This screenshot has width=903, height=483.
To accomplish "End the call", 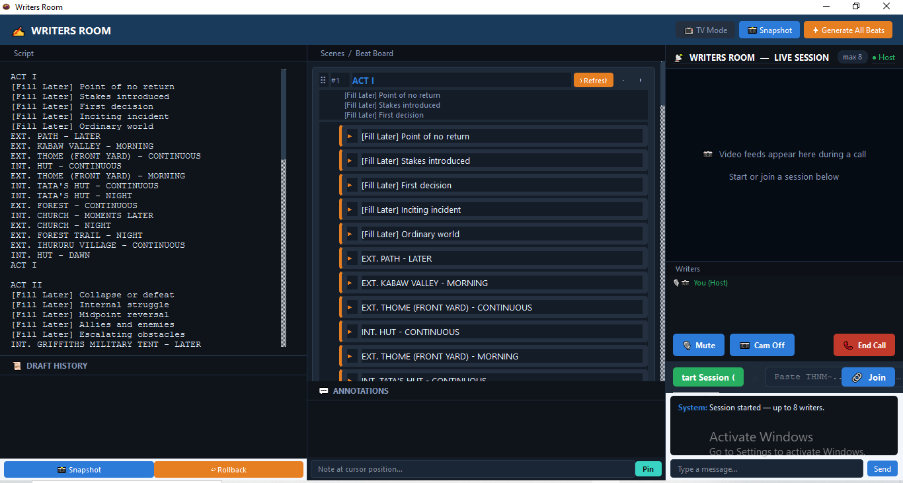I will (864, 345).
